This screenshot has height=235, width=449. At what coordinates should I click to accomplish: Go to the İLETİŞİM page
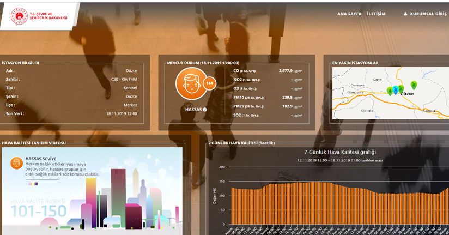click(376, 14)
